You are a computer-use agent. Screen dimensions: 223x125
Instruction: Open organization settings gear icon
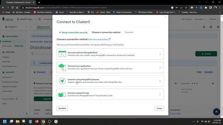39,19
